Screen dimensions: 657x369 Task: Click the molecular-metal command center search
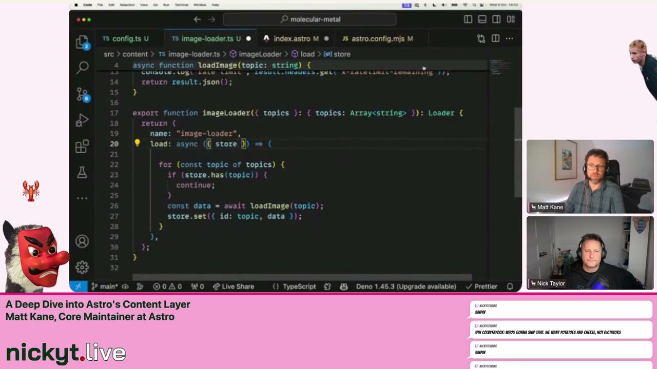(x=310, y=19)
